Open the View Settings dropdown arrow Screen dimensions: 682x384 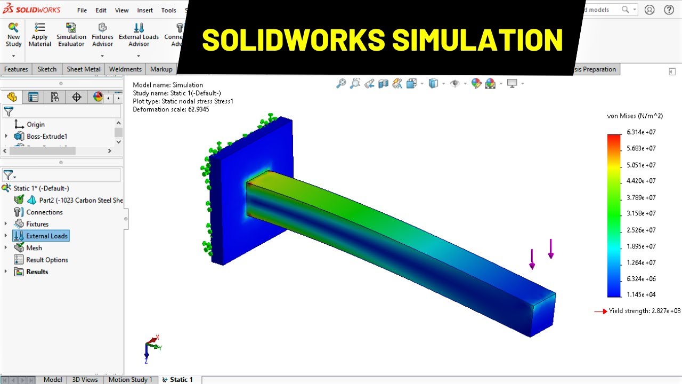tap(523, 84)
